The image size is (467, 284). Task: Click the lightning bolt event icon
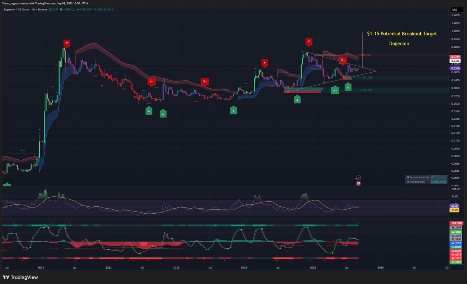(x=358, y=178)
